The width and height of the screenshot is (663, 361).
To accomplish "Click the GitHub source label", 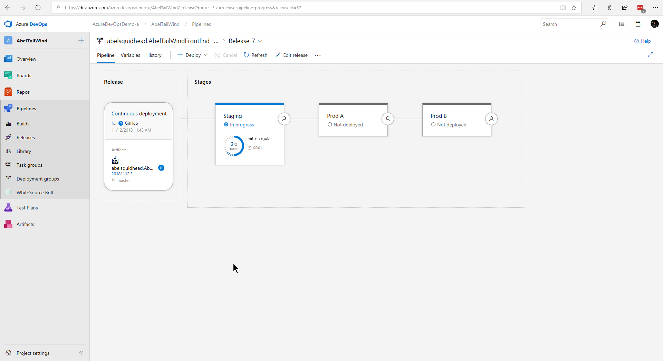I will click(x=131, y=123).
